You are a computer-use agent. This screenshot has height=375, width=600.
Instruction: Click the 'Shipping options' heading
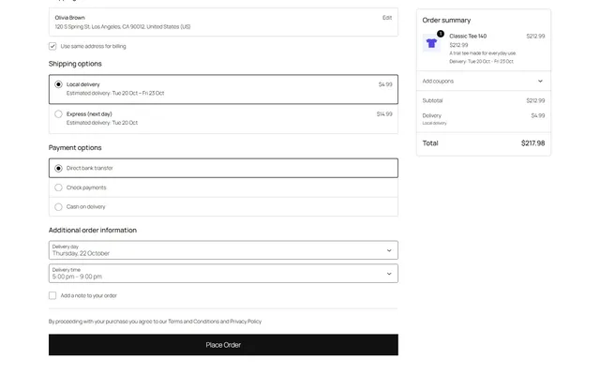click(75, 64)
